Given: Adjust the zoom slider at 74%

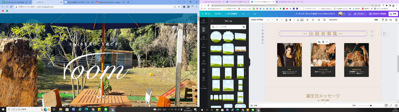Looking at the screenshot, I should tap(371, 106).
